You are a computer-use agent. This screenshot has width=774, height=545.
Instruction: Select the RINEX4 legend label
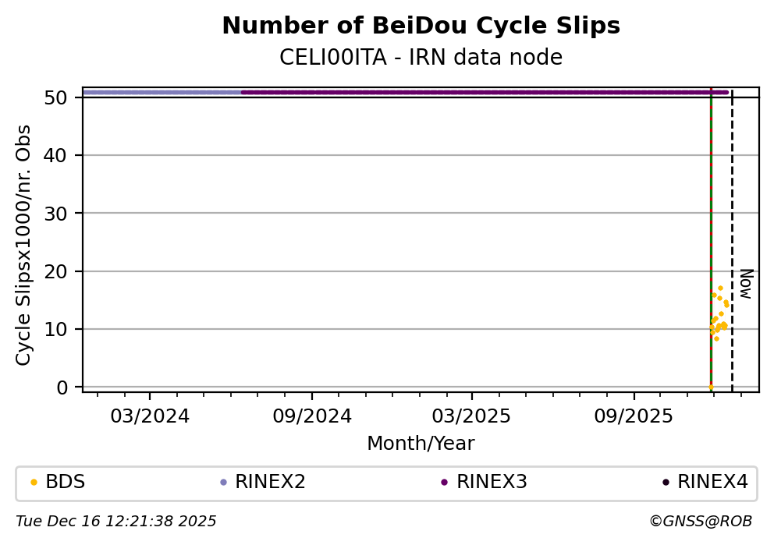coord(712,483)
